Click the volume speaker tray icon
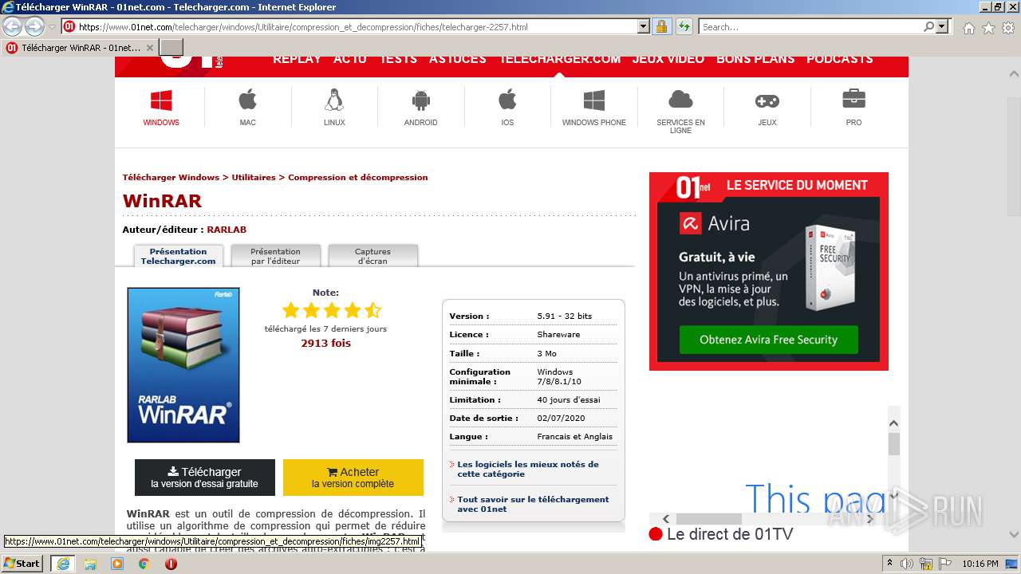1021x574 pixels. 906,564
